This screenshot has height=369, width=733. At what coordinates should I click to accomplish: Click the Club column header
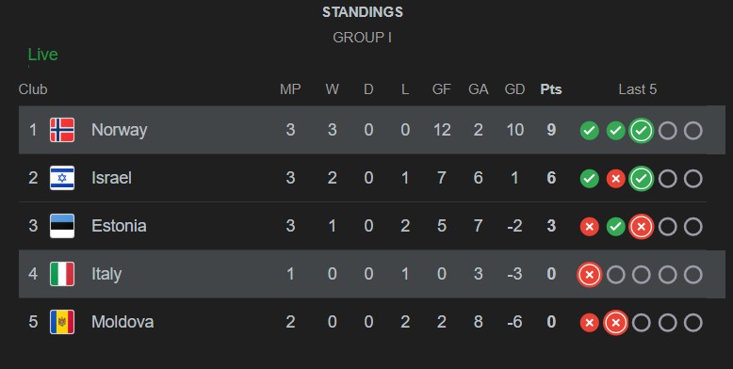pyautogui.click(x=33, y=89)
